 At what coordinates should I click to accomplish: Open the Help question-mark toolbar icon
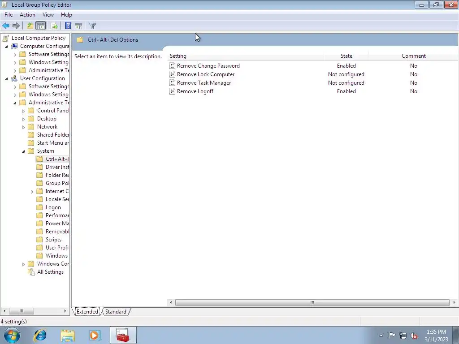point(68,26)
